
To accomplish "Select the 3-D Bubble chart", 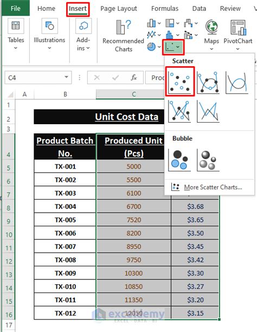I will tap(208, 160).
